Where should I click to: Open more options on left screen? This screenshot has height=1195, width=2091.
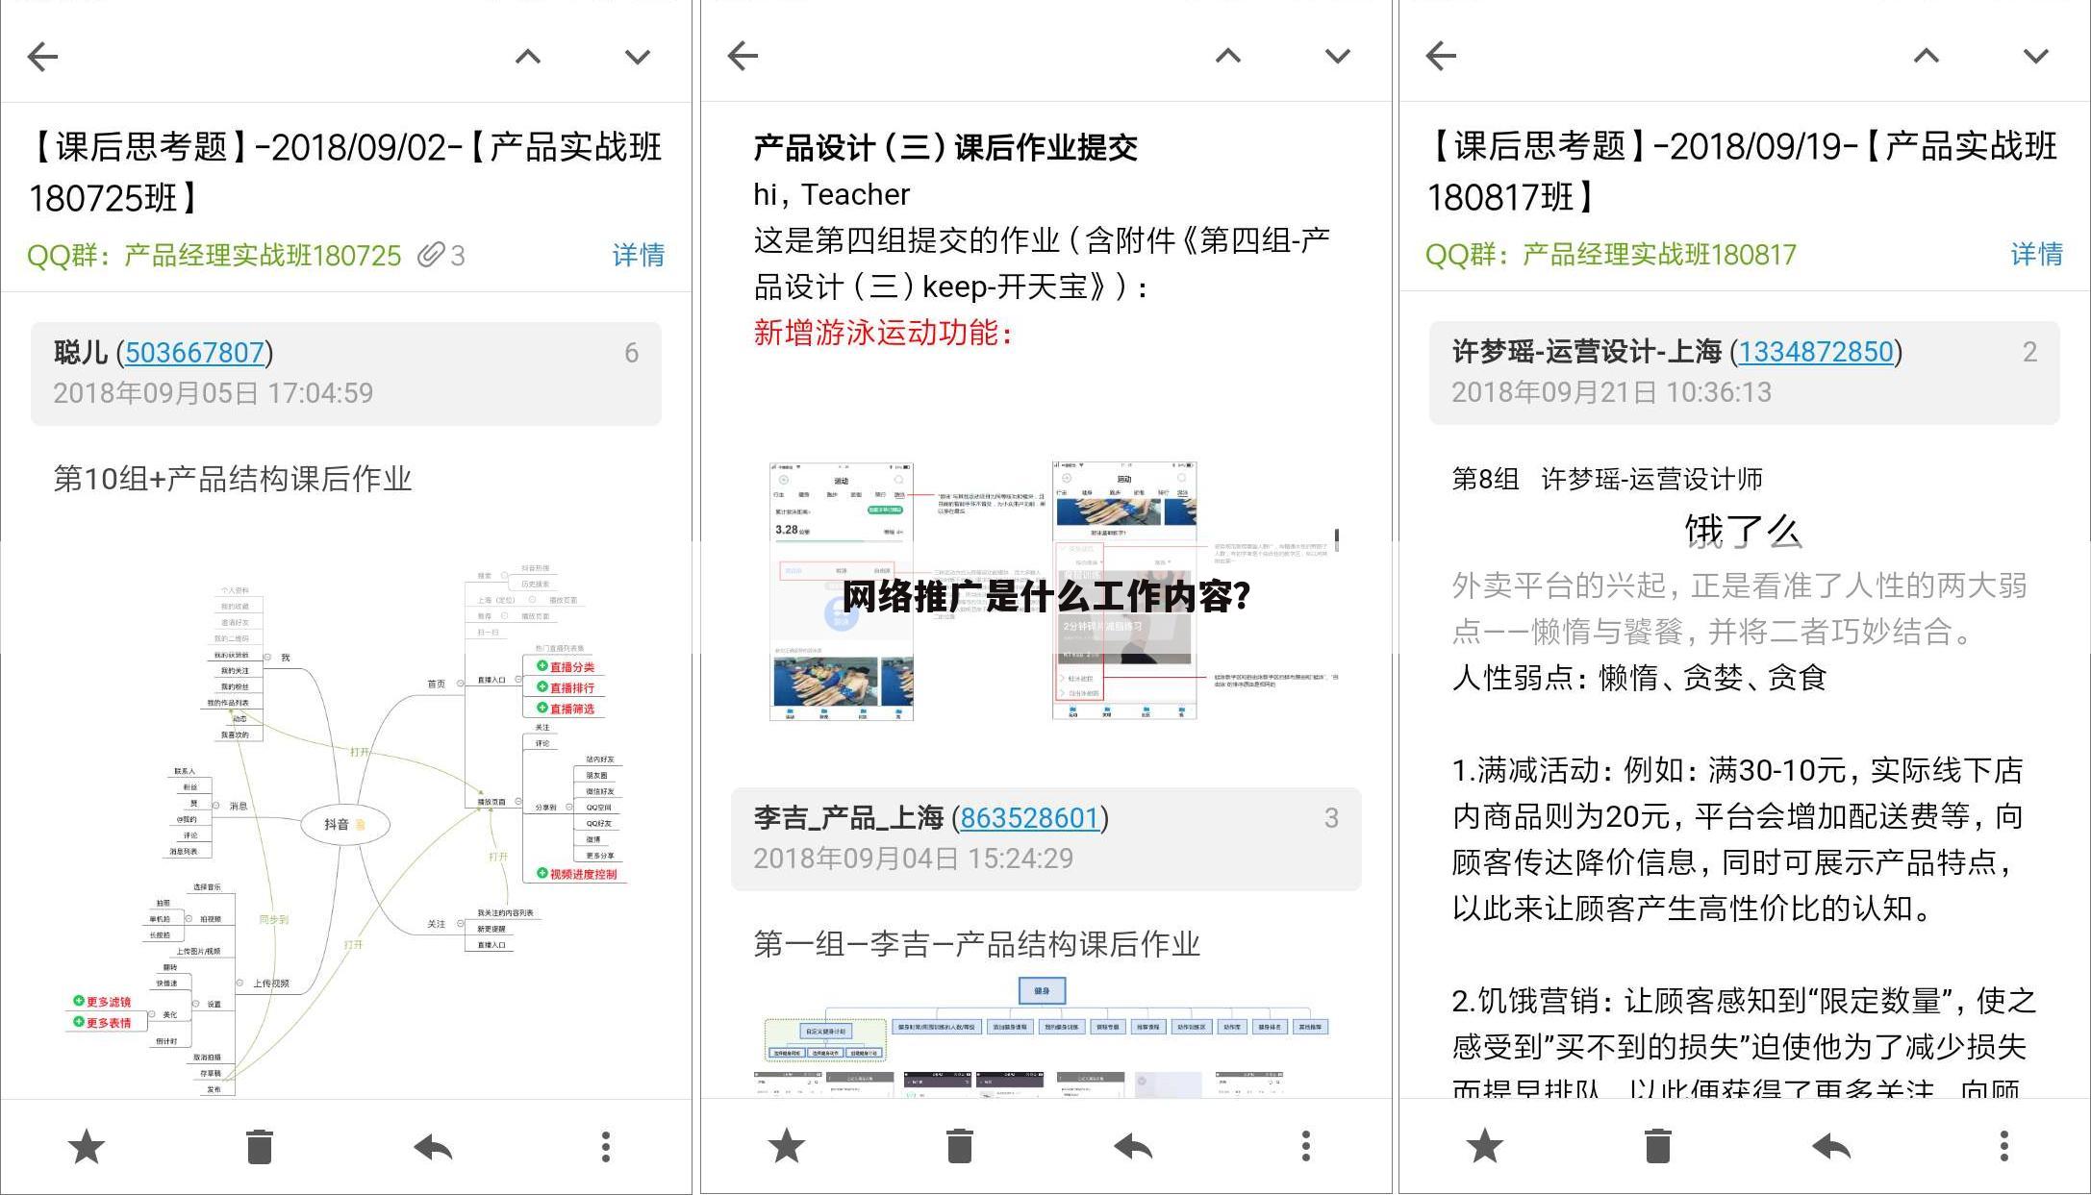click(606, 1146)
